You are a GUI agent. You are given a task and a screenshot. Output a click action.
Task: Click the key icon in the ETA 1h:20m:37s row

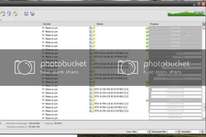(x=94, y=96)
